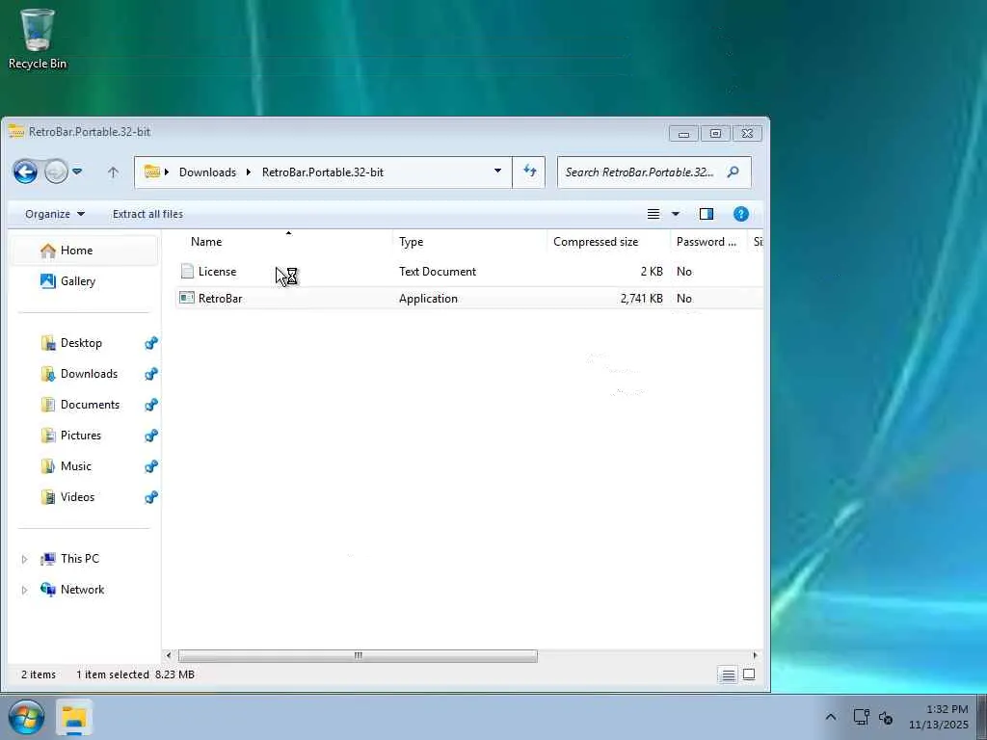Open Videos in the sidebar
Image resolution: width=987 pixels, height=740 pixels.
coord(77,497)
